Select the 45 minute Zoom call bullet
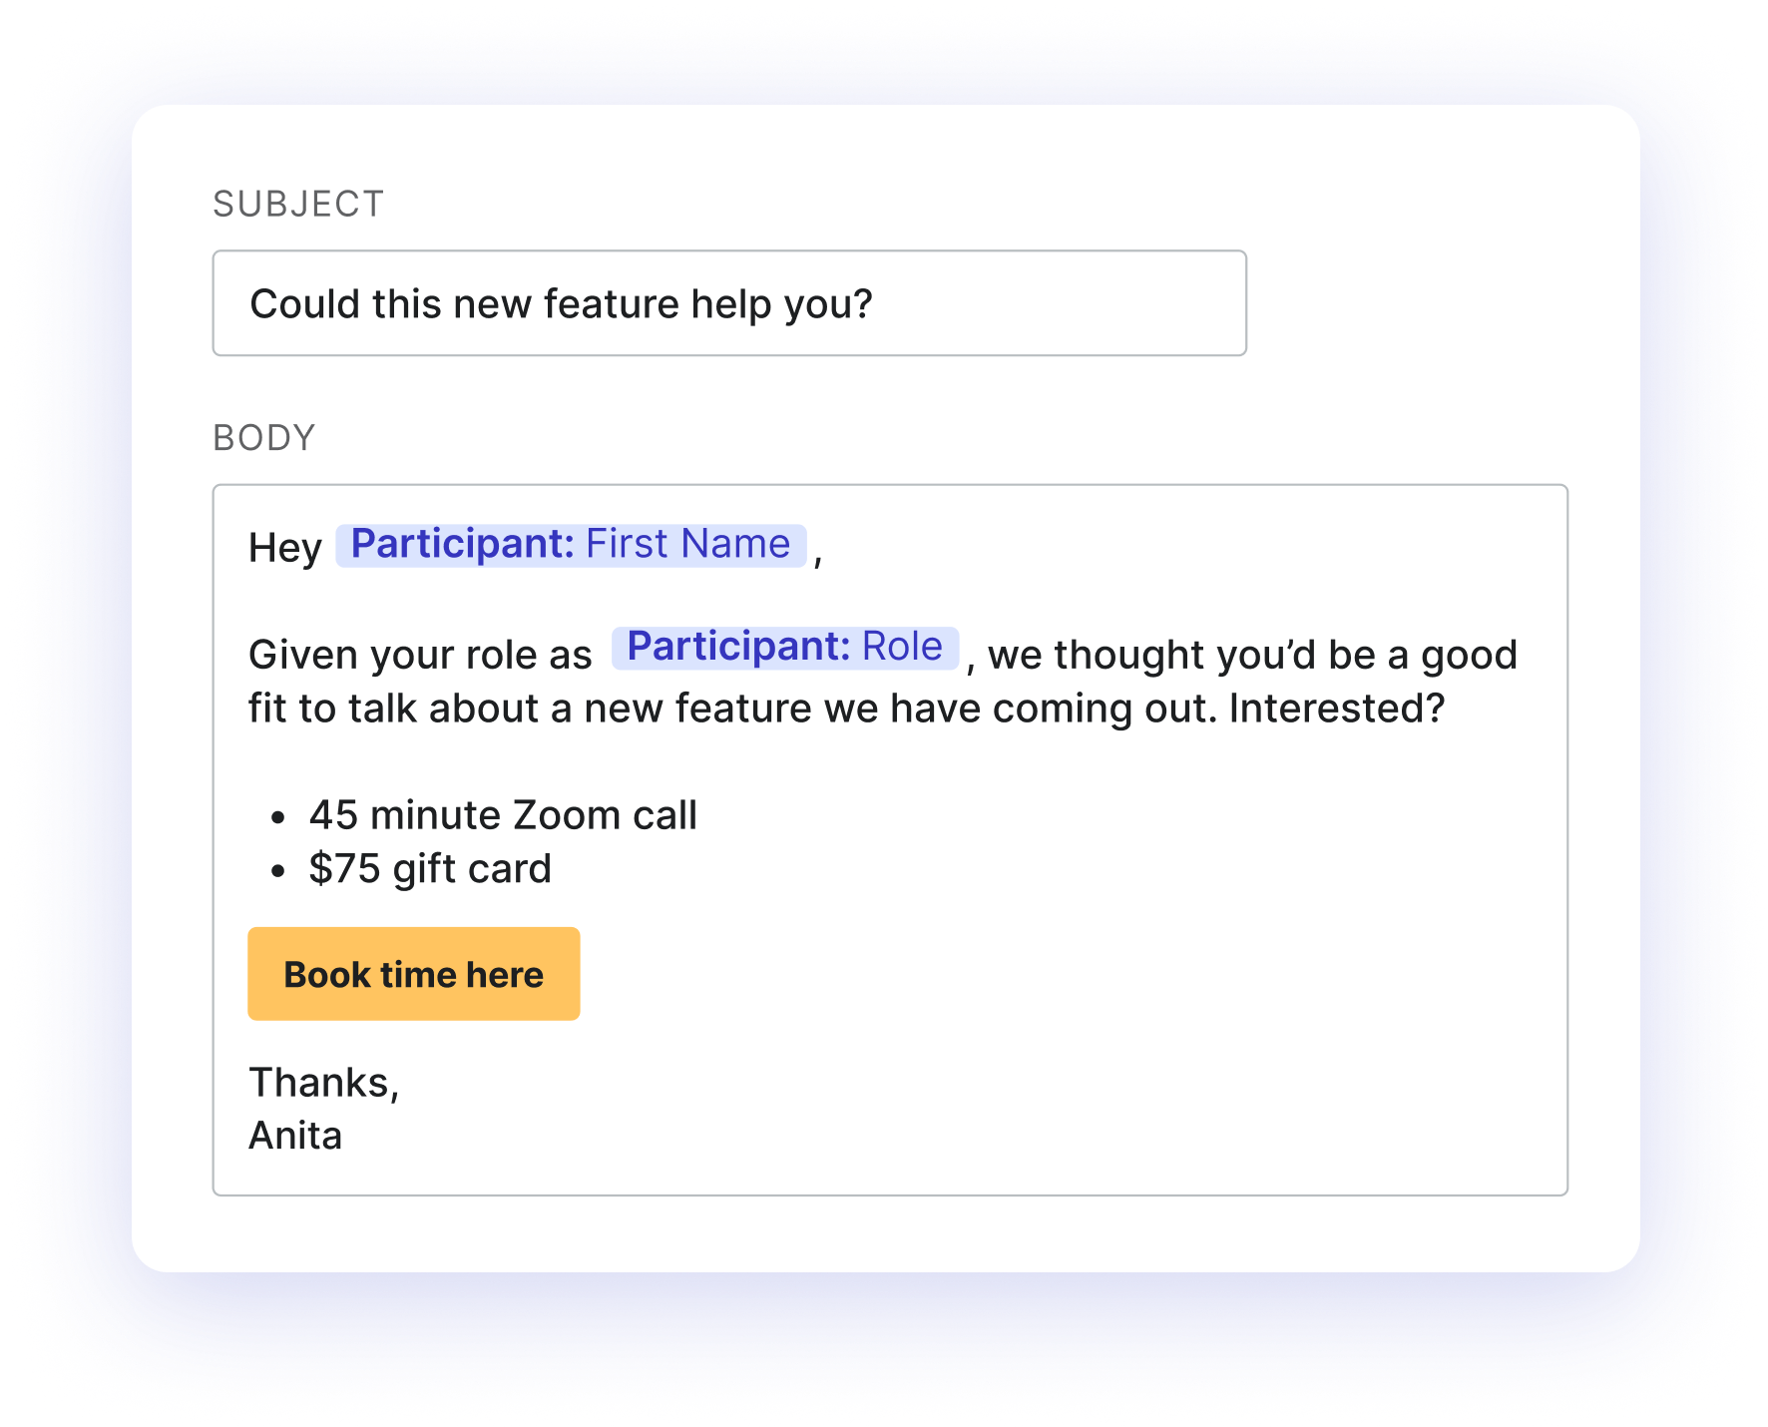 (502, 814)
